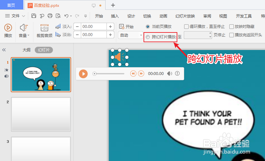Click the Redo arrow icon
Viewport: 265px width, 161px height.
(x=77, y=16)
